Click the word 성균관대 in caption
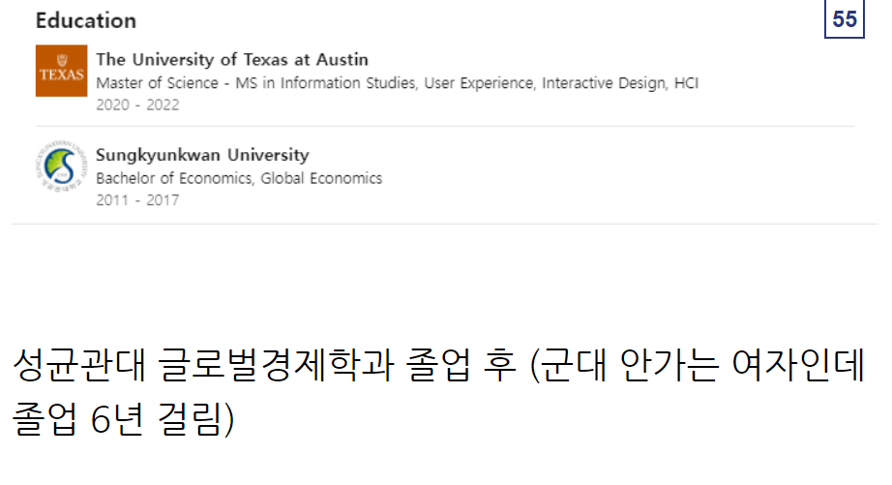This screenshot has width=892, height=485. [x=79, y=364]
